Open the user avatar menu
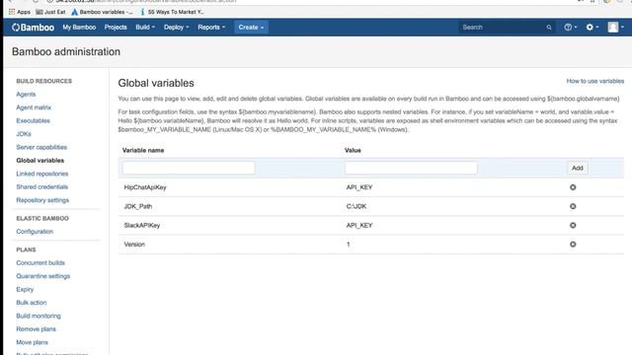632x355 pixels. click(616, 27)
